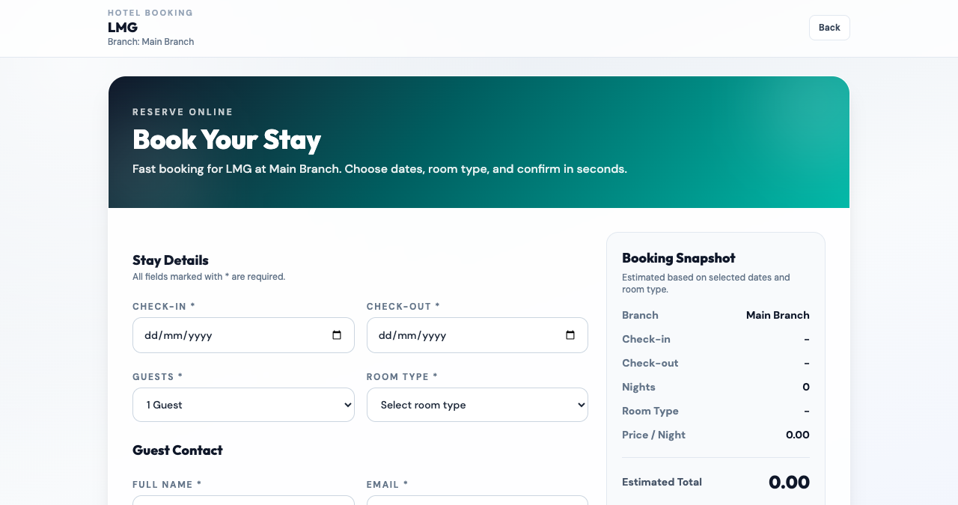Viewport: 958px width, 505px height.
Task: Click the Booking Snapshot heading
Action: [x=679, y=258]
